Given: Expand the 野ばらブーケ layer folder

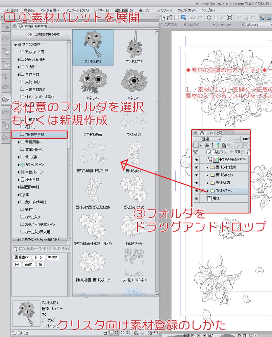Looking at the screenshot, I should point(208,191).
